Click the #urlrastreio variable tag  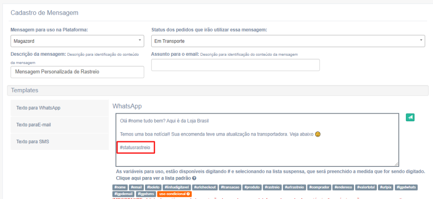(294, 188)
